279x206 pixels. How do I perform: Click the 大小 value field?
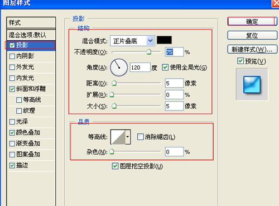click(174, 106)
